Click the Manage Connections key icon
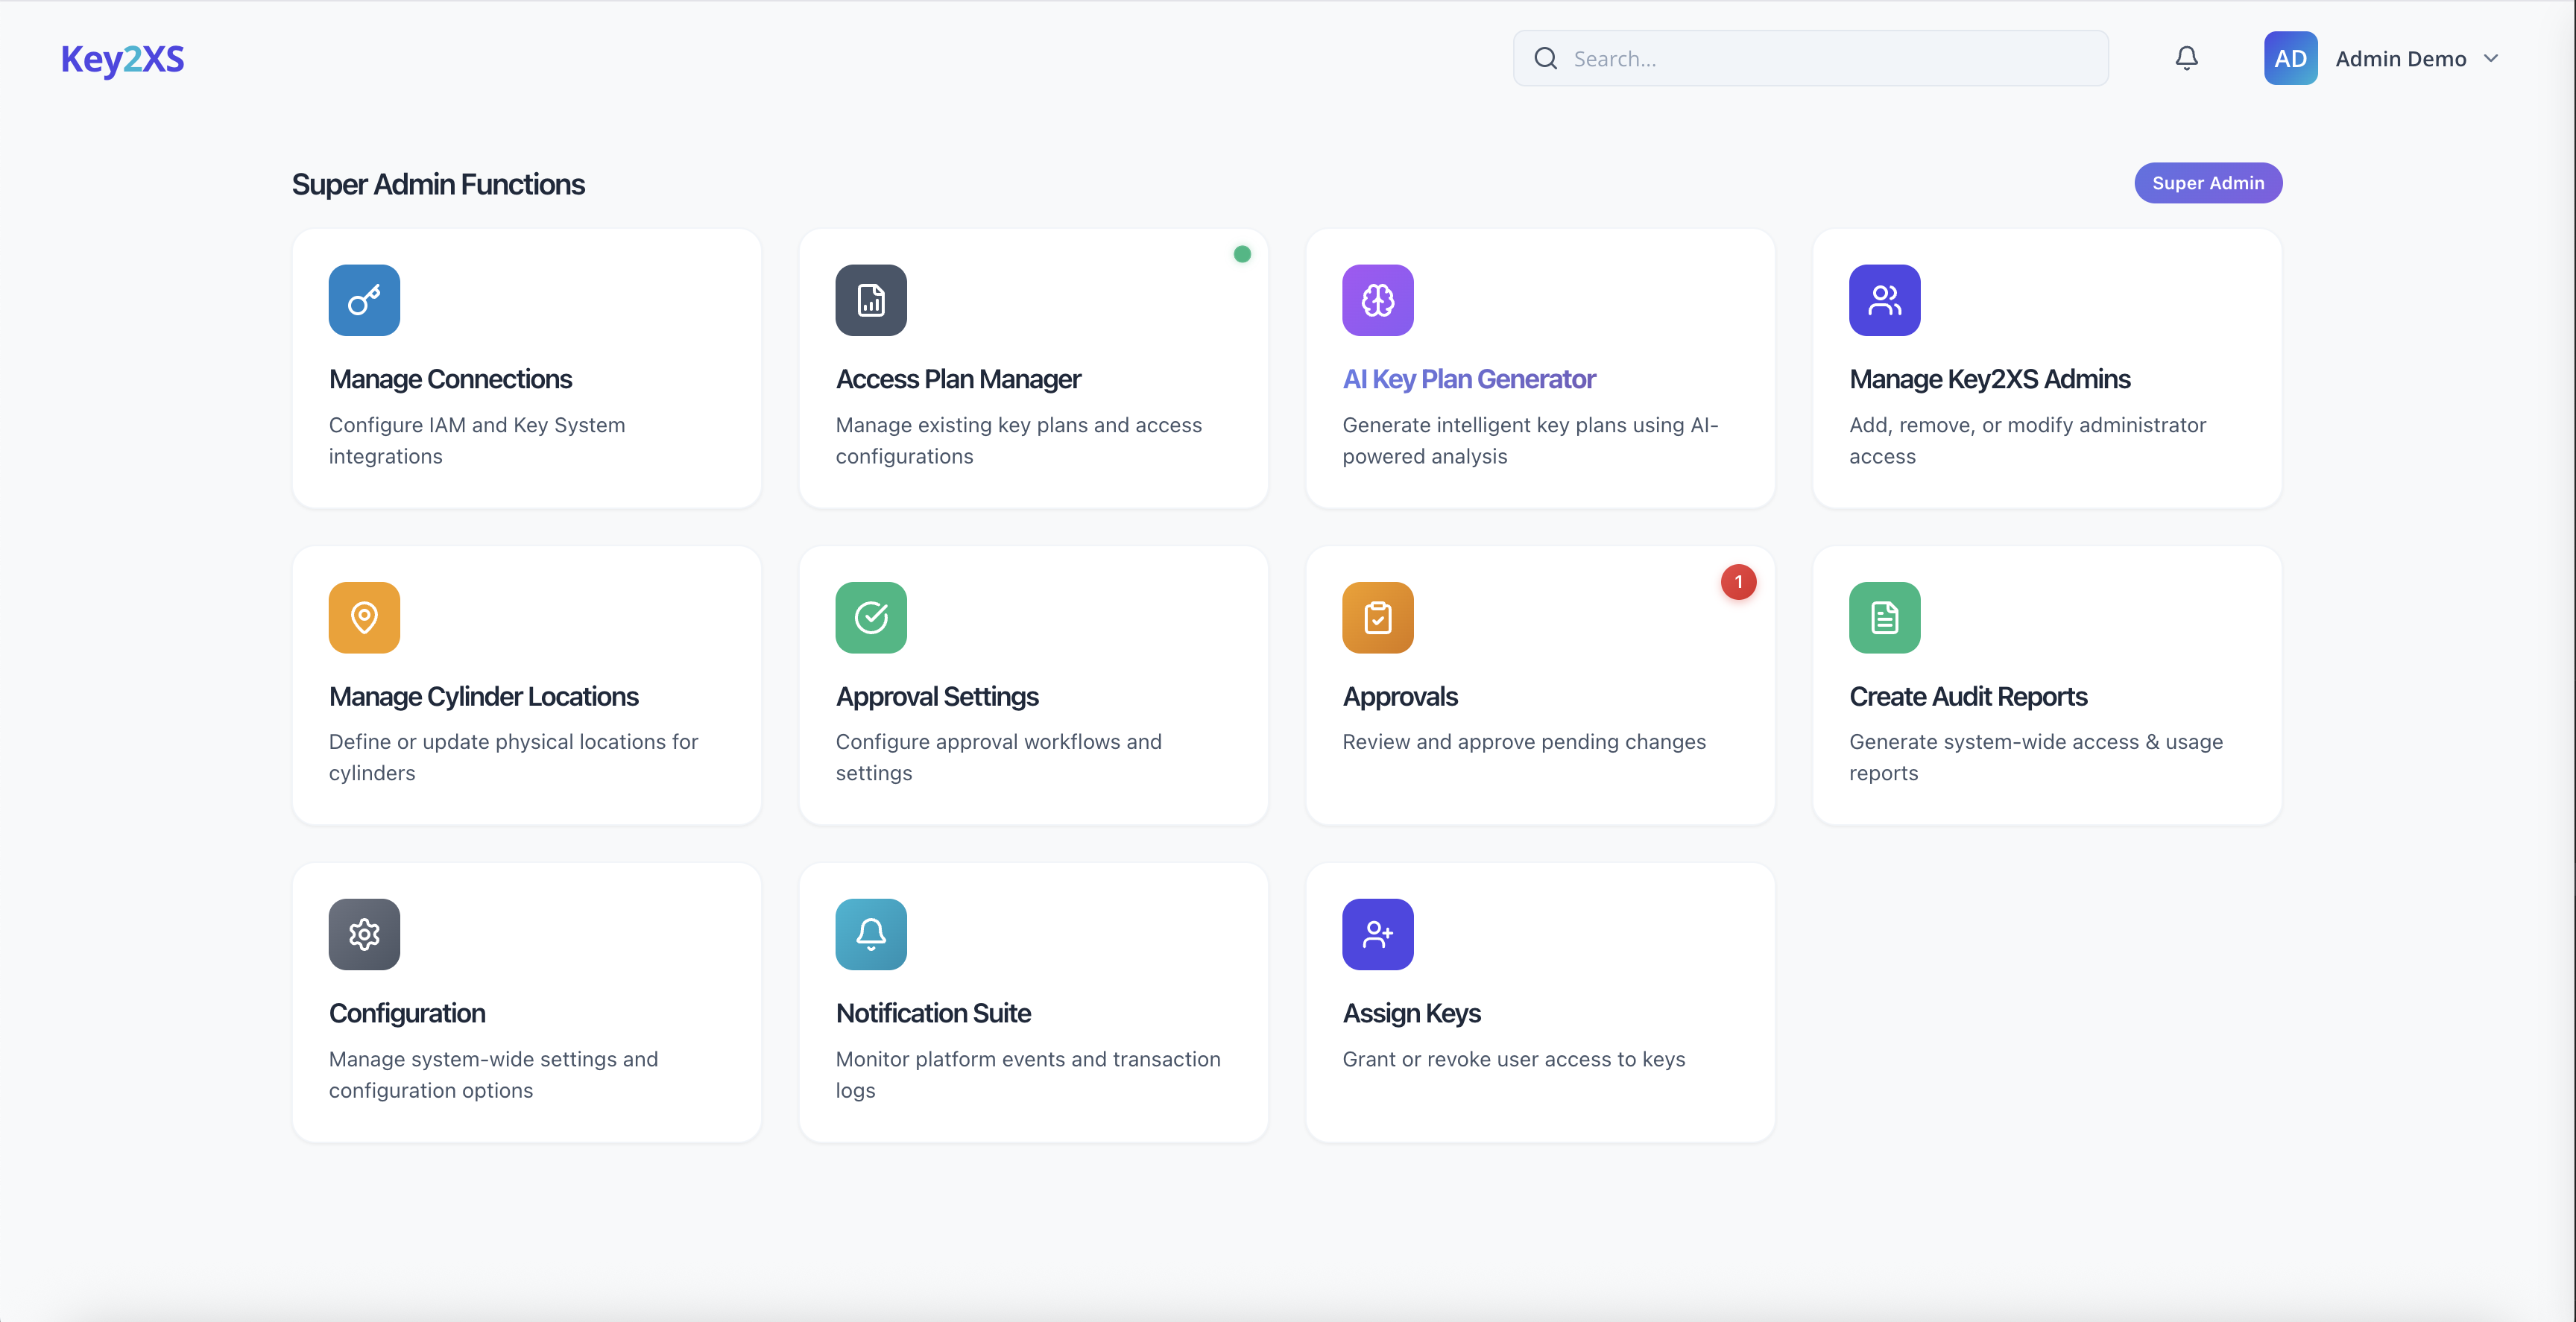Screen dimensions: 2576x1322 (364, 300)
